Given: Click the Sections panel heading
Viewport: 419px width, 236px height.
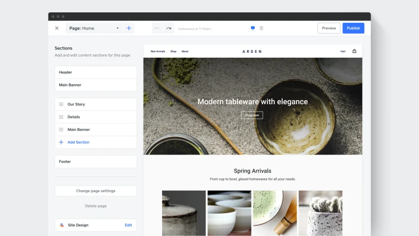Looking at the screenshot, I should 63,48.
